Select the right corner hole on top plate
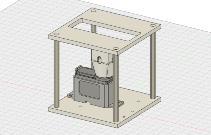This screenshot has height=135, width=211. click(153, 25)
